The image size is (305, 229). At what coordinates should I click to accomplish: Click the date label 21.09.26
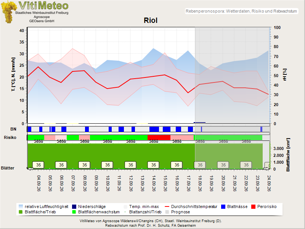tap(234, 184)
